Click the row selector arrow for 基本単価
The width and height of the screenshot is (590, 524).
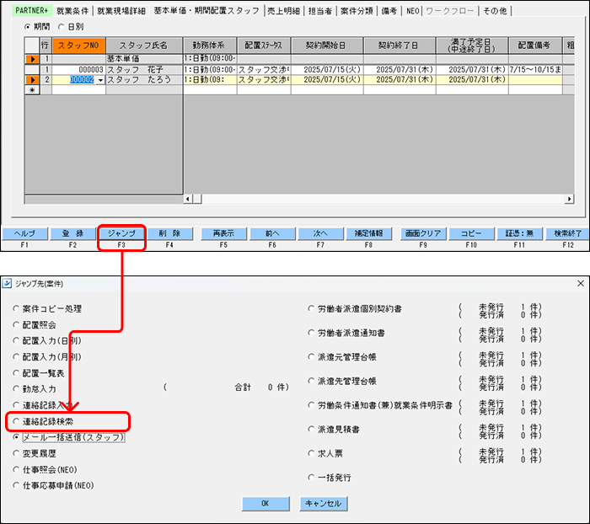[32, 59]
